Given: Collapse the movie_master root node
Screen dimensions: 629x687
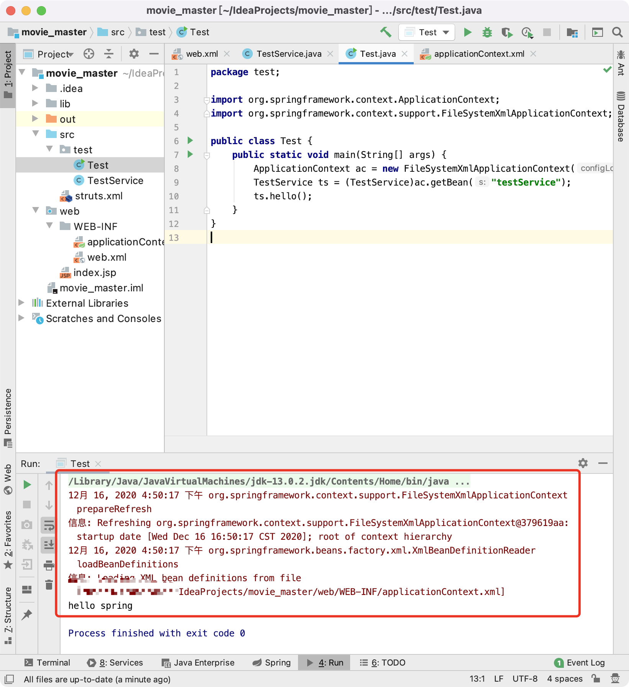Looking at the screenshot, I should pos(22,72).
